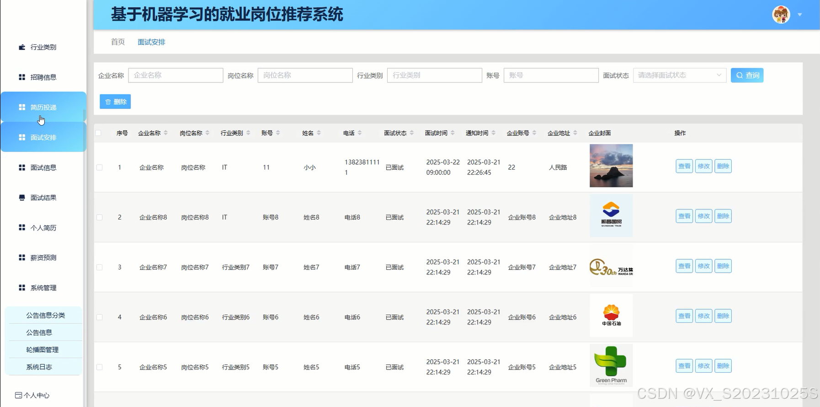Open 系统日志 in the sidebar submenu

coord(39,367)
